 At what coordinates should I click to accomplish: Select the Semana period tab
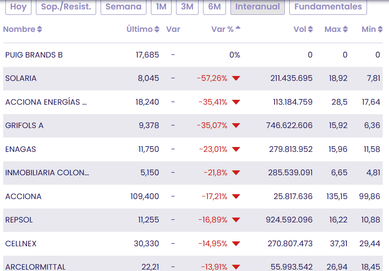[124, 7]
